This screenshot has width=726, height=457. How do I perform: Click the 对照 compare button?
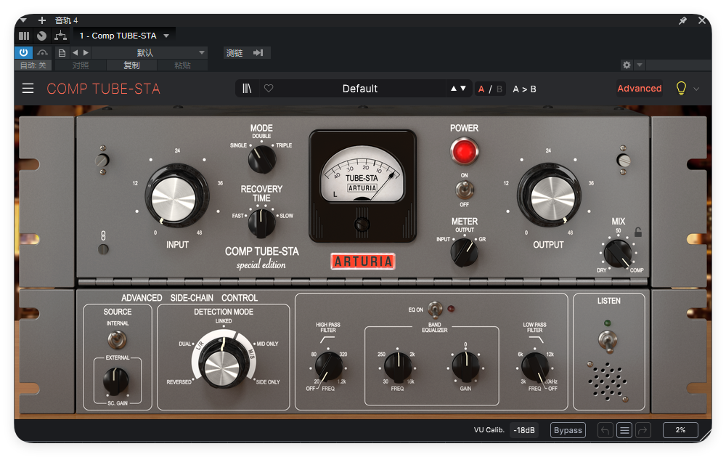[81, 65]
